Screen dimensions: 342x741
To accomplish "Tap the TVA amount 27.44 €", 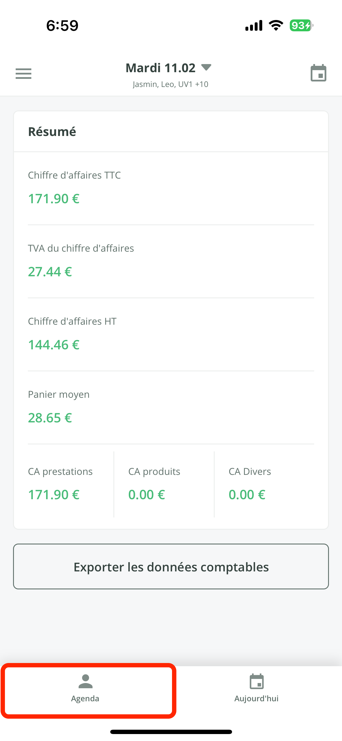I will tap(50, 272).
